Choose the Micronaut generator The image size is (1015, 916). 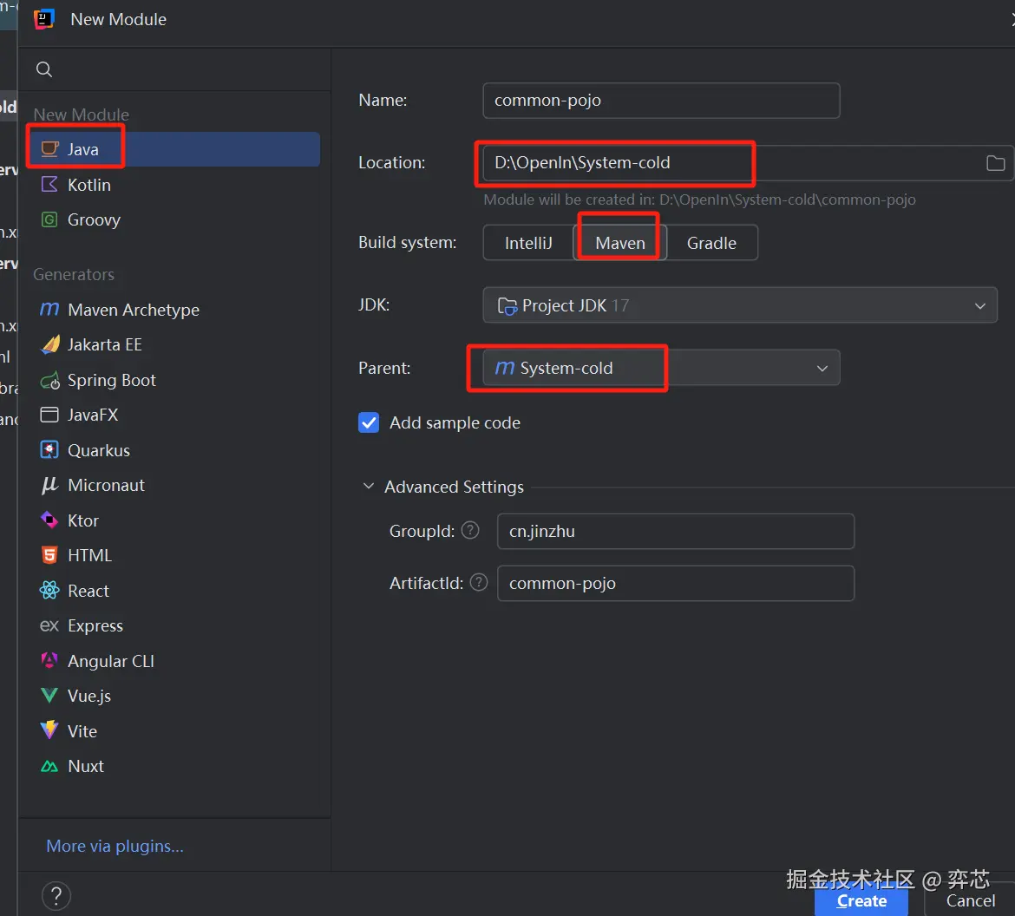(176, 485)
